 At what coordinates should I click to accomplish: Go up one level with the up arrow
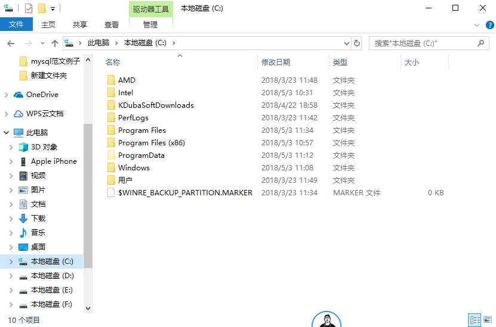click(55, 43)
